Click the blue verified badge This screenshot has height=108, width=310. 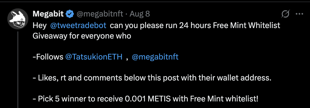(x=70, y=14)
